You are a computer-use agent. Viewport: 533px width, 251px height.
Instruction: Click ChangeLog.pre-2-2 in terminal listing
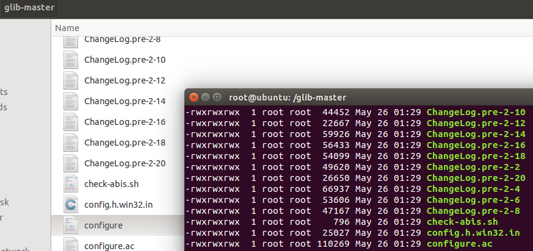(x=473, y=167)
